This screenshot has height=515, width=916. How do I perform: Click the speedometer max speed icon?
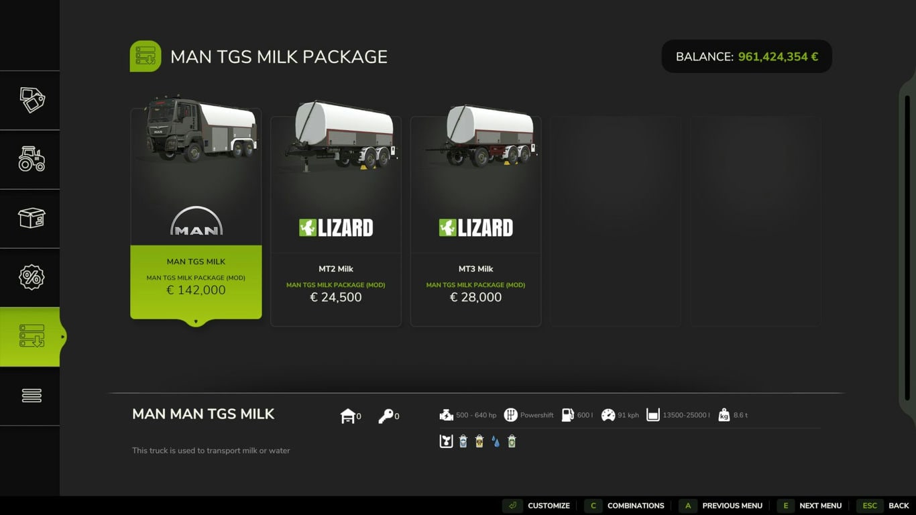click(x=608, y=415)
